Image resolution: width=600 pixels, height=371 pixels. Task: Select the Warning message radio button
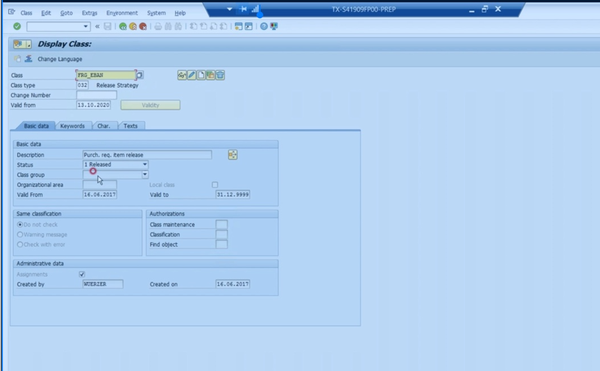tap(20, 235)
